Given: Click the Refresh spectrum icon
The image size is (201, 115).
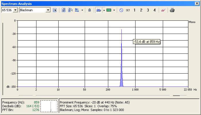Looking at the screenshot, I should tap(63, 10).
